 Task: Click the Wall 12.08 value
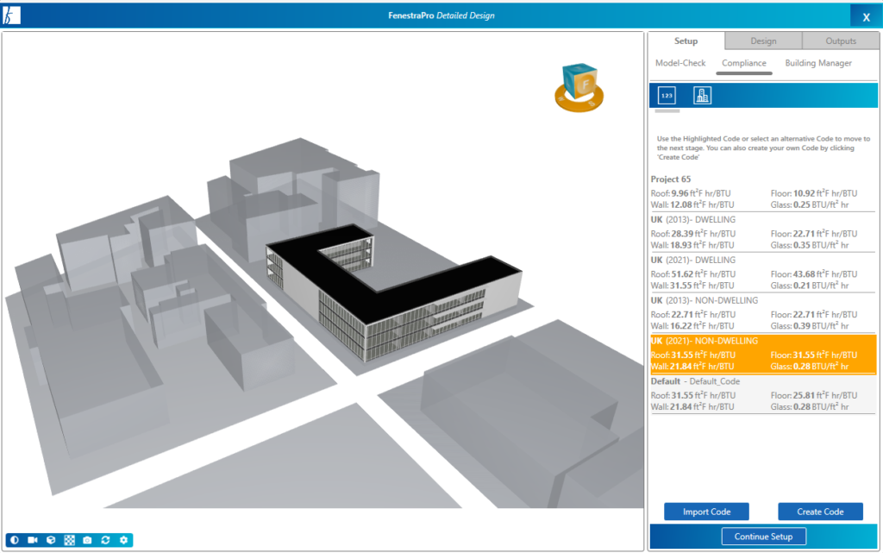[x=681, y=205]
